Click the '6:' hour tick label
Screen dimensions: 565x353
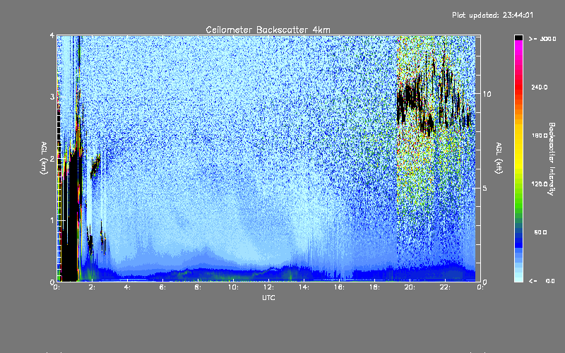coord(162,287)
